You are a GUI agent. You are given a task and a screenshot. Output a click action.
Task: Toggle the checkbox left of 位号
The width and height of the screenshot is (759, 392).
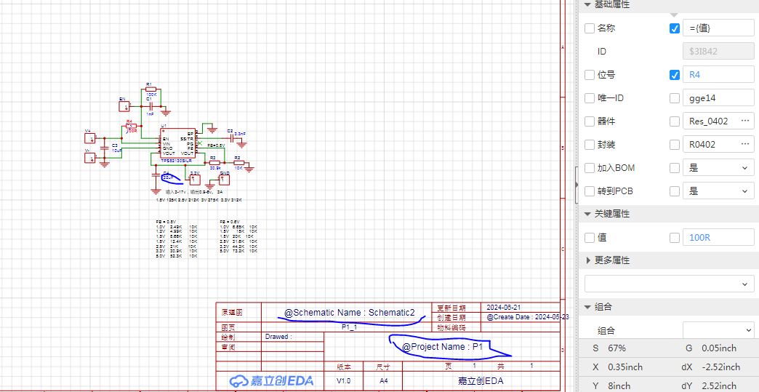click(x=589, y=75)
